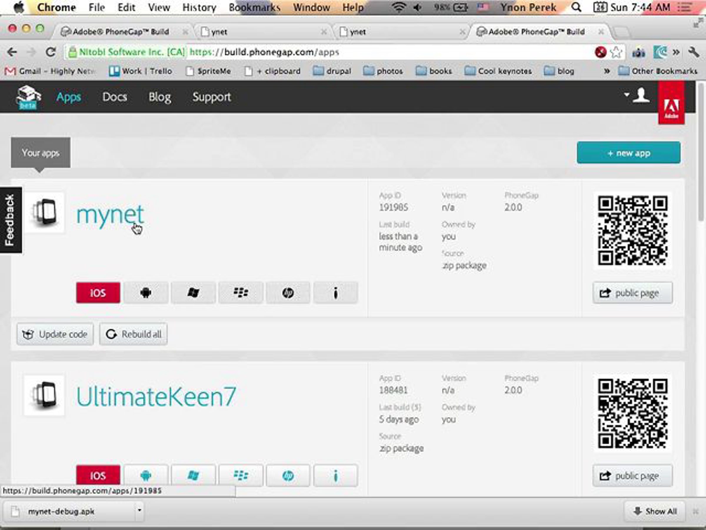Open the Docs navigation item
706x530 pixels.
coord(115,97)
